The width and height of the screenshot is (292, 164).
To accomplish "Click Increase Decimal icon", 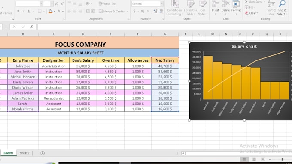I will (x=155, y=11).
